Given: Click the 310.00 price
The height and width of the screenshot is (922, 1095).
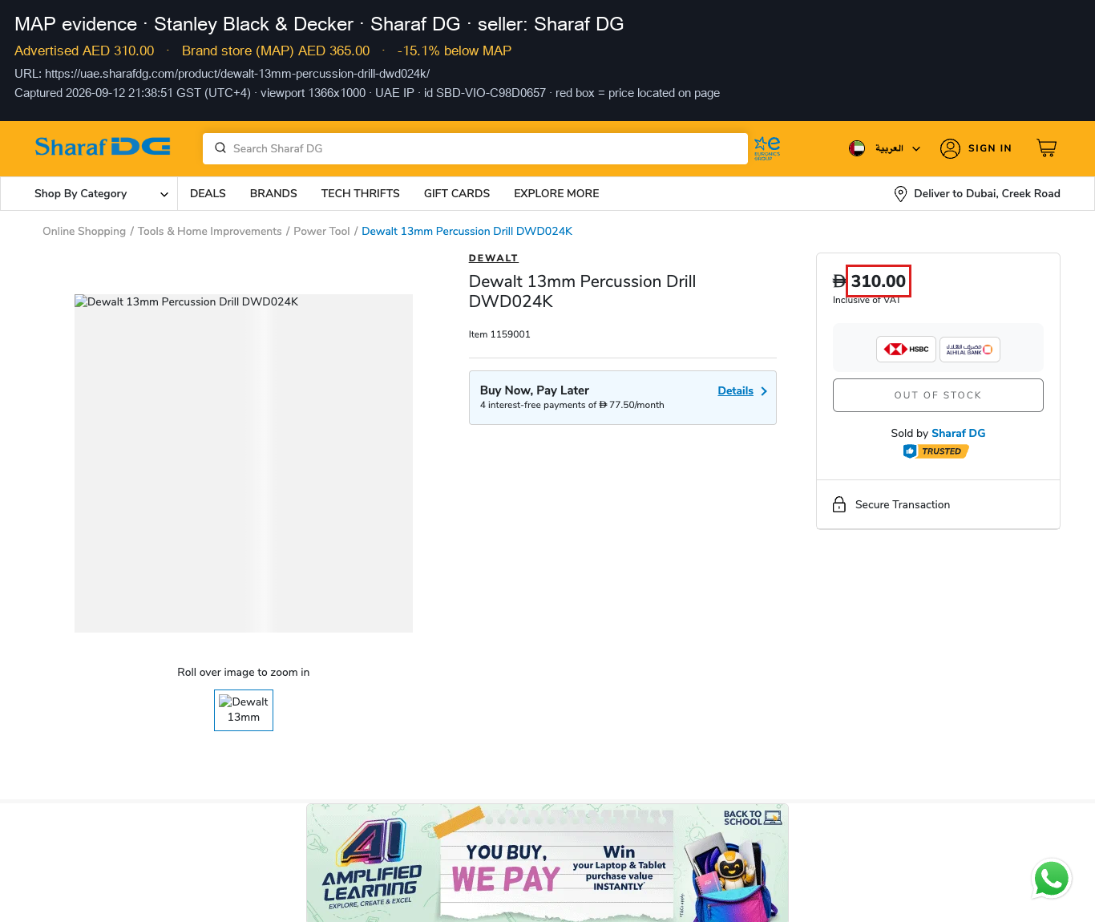Looking at the screenshot, I should 879,281.
